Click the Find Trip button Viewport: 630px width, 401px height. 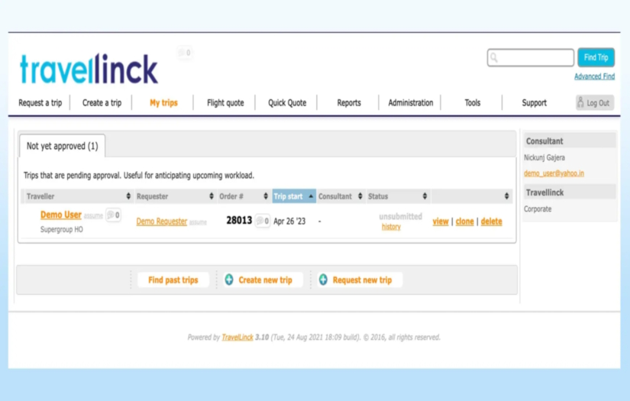[596, 57]
